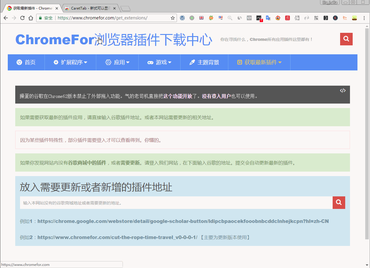The image size is (370, 268).
Task: Click the cut-the-rope-time-travel example URL
Action: click(117, 237)
